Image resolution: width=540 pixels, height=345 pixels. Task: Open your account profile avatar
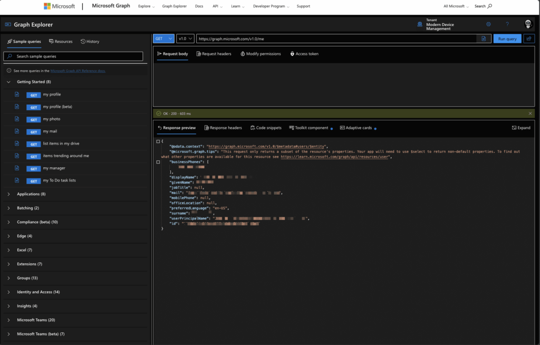(x=528, y=24)
